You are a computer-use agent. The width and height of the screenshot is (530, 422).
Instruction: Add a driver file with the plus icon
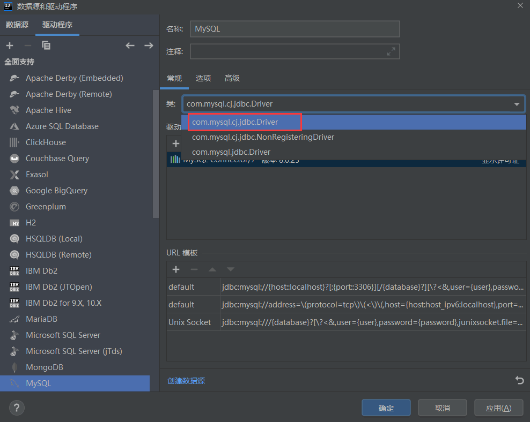(x=176, y=144)
